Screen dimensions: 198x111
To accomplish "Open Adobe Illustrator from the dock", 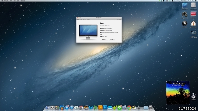I will point(100,108).
